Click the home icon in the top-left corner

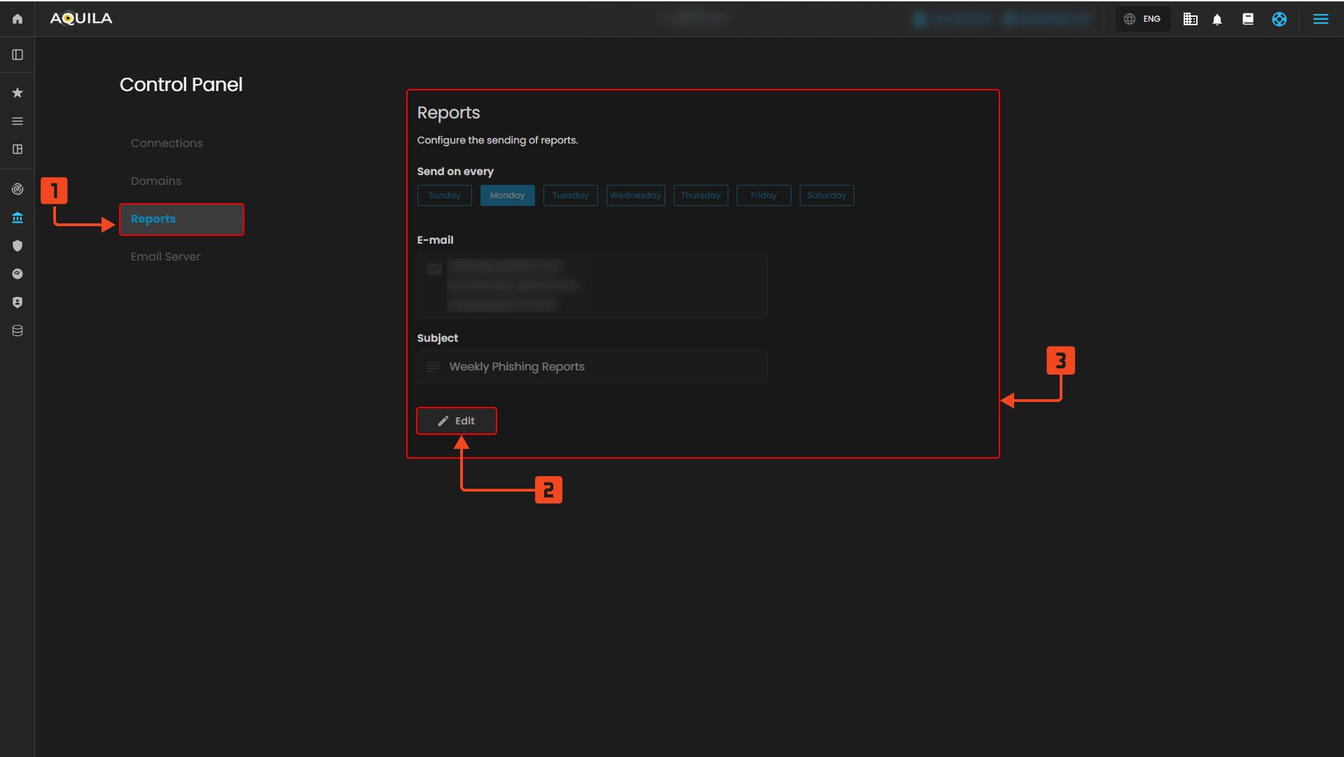pos(18,19)
